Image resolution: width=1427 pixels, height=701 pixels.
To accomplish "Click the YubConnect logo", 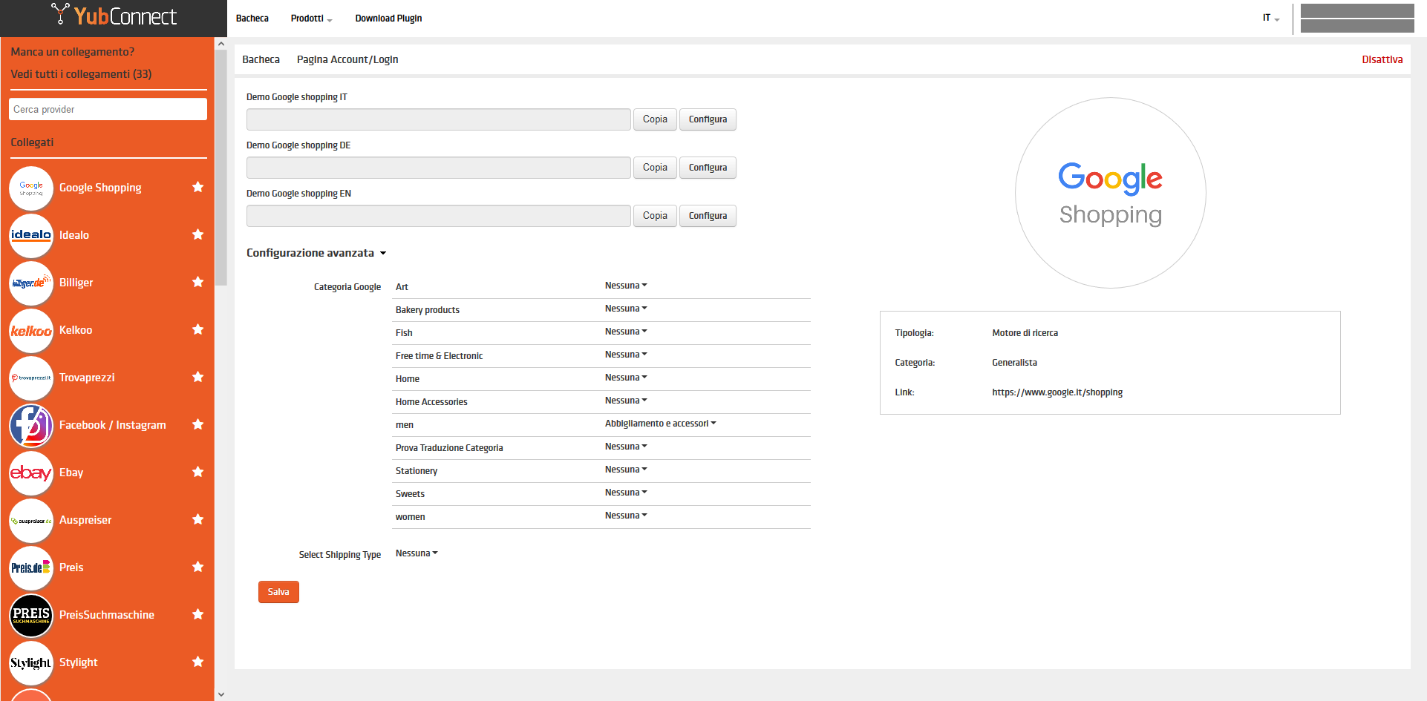I will (114, 16).
